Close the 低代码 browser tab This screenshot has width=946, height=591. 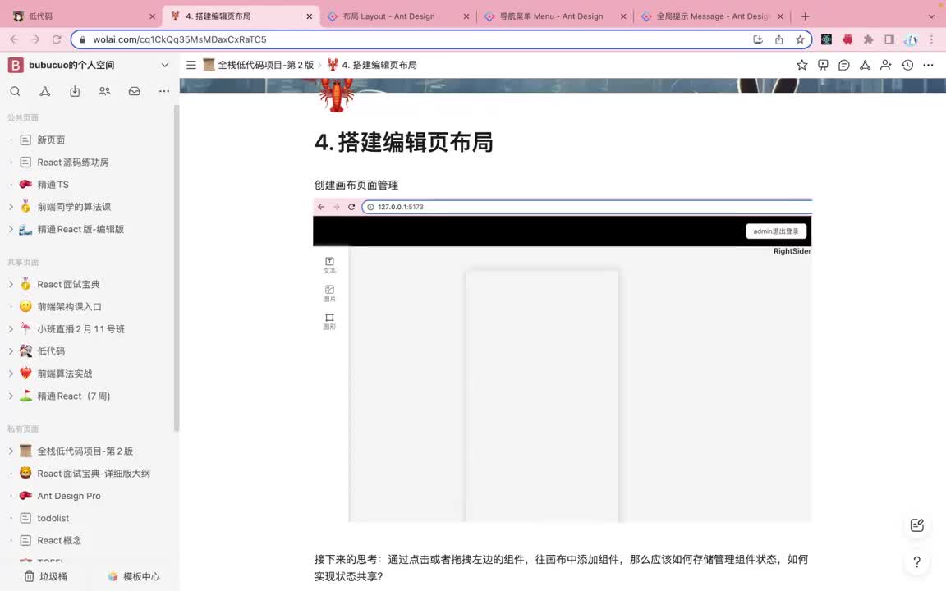click(152, 16)
